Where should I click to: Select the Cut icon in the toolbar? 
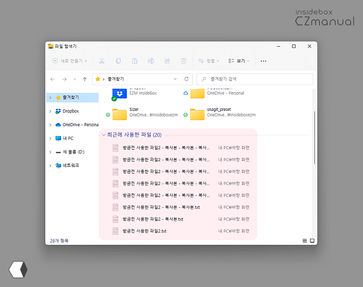[102, 61]
